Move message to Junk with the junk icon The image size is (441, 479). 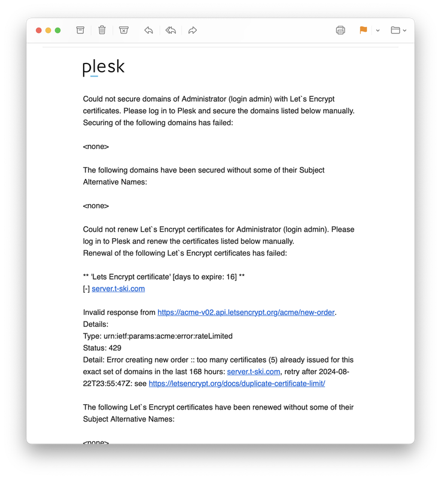pyautogui.click(x=124, y=30)
